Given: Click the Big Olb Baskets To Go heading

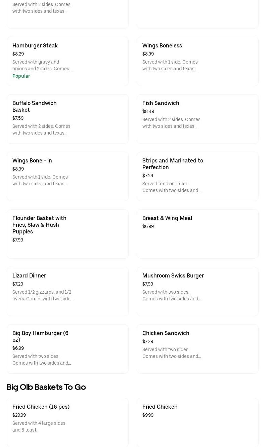Looking at the screenshot, I should [46, 387].
